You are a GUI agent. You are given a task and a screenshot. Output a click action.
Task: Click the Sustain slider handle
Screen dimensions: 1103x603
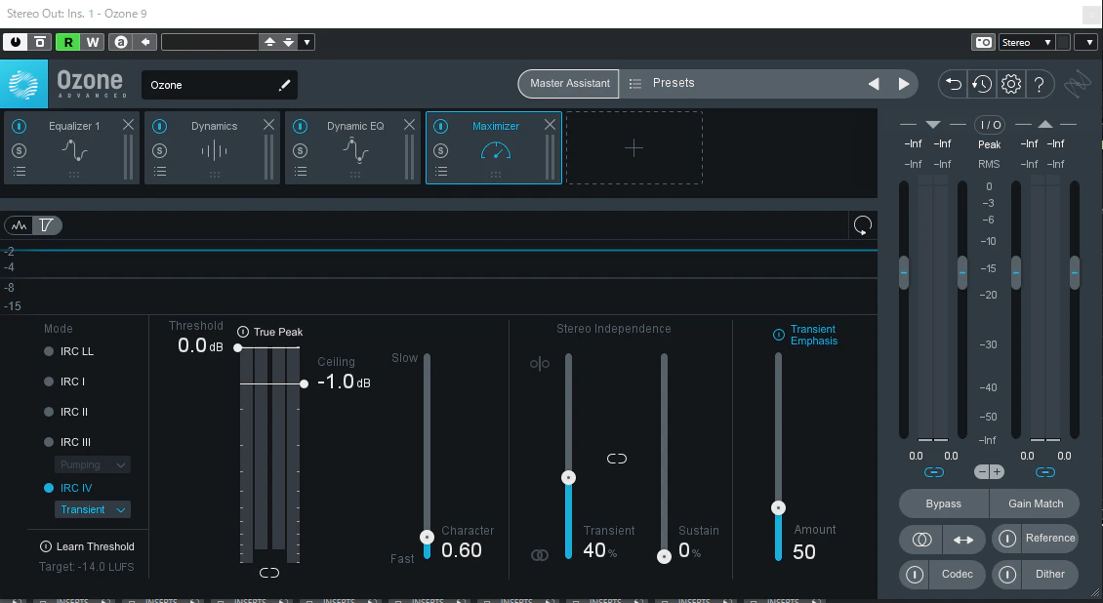tap(664, 556)
